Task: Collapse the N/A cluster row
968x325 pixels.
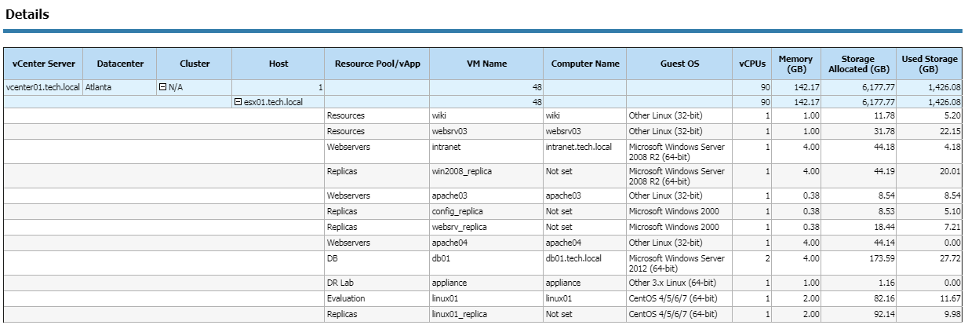Action: point(163,87)
